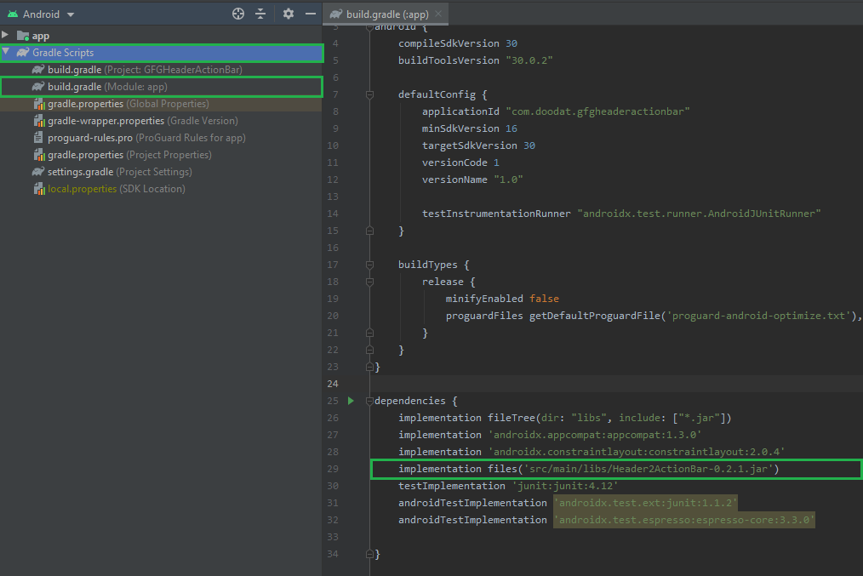Screen dimensions: 863x576
Task: Collapse the dependencies block fold marker
Action: click(369, 401)
